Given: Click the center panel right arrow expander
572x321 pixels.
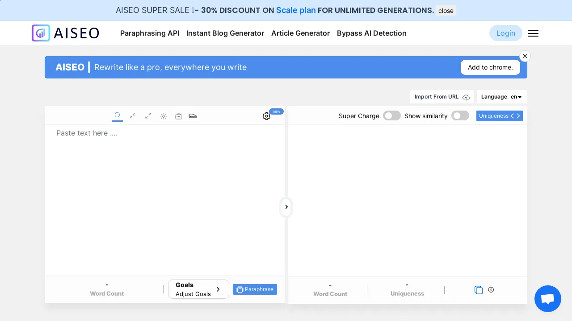Looking at the screenshot, I should (x=286, y=207).
